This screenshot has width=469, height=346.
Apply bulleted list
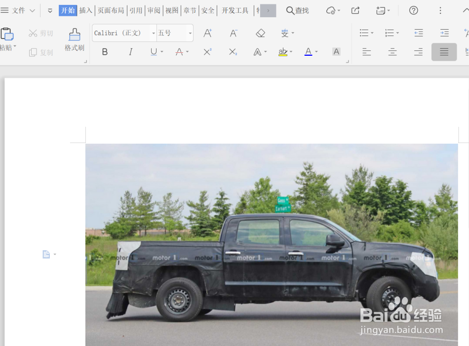tap(364, 33)
